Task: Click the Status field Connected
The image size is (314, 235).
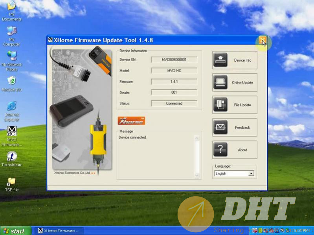Action: pos(174,103)
